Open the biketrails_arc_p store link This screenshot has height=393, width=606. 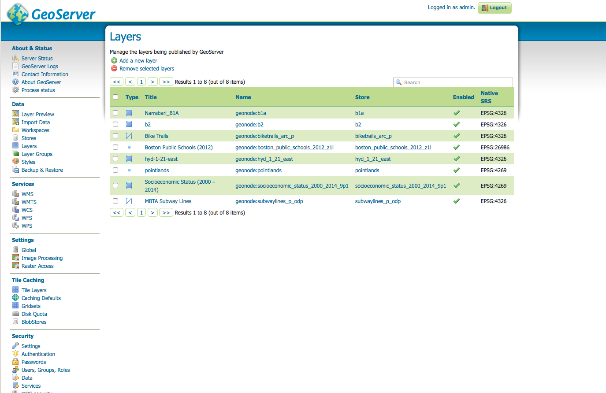tap(373, 136)
